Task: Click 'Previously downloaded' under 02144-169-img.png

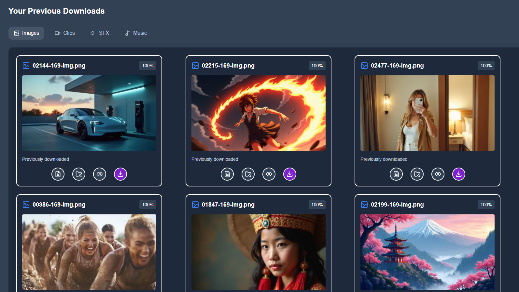Action: (x=46, y=159)
